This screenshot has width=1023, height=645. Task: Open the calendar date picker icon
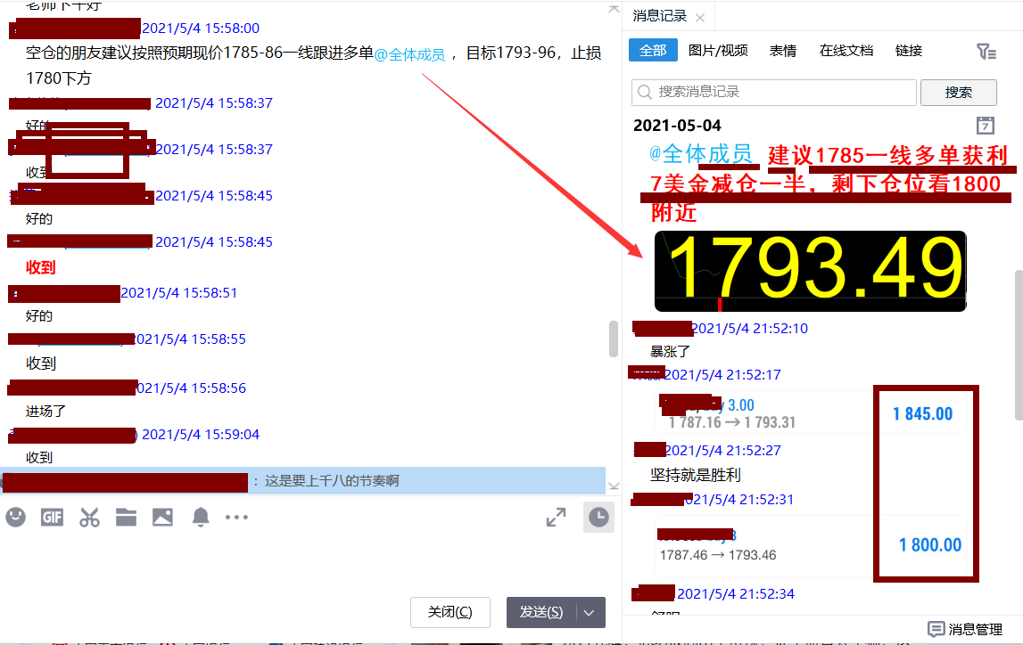click(986, 125)
